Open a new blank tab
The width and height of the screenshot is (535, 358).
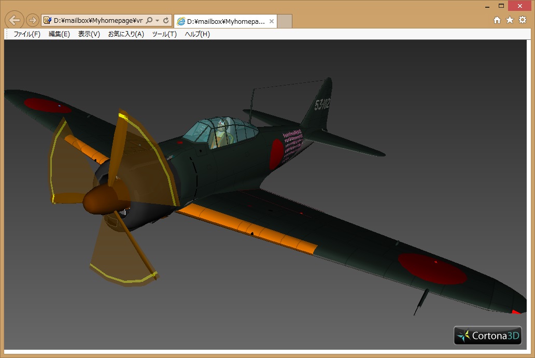click(285, 21)
